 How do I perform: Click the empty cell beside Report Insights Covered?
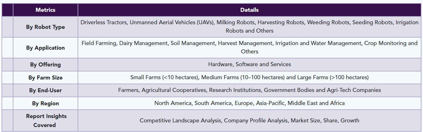[7, 121]
